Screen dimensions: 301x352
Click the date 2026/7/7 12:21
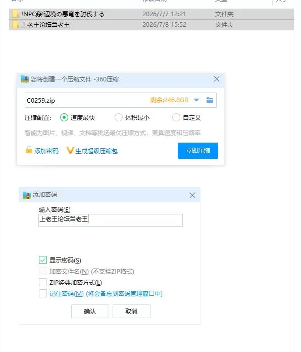(164, 14)
